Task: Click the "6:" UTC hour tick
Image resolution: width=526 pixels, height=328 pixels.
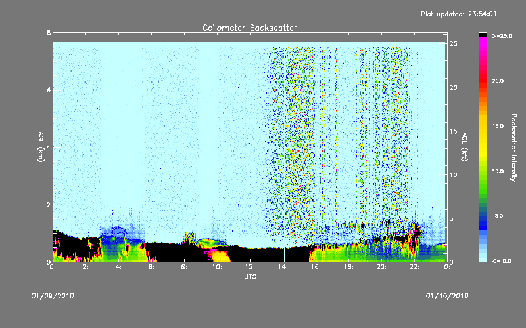Action: tap(152, 267)
